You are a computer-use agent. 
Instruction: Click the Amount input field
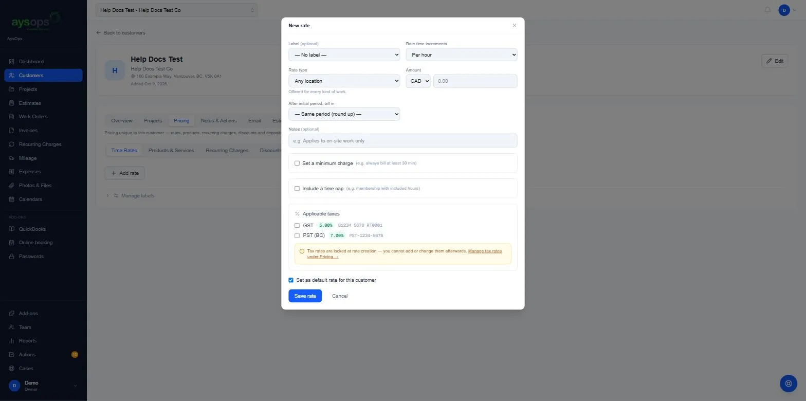(x=475, y=81)
